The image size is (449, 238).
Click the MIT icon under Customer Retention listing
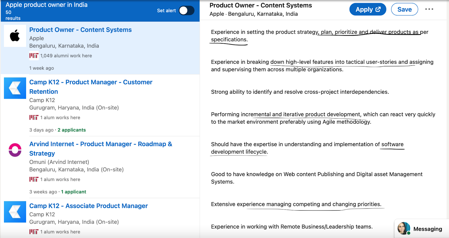point(34,117)
